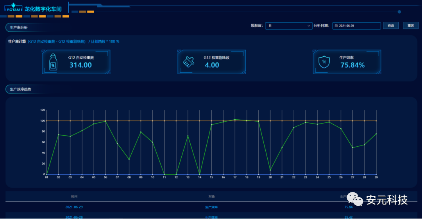Expand the 颗粒度 dropdown arrow
Screen dimensions: 422x219
pos(308,26)
